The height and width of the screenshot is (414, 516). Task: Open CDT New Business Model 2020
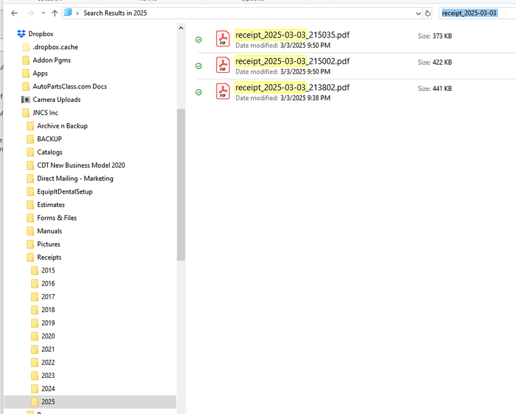(x=81, y=166)
